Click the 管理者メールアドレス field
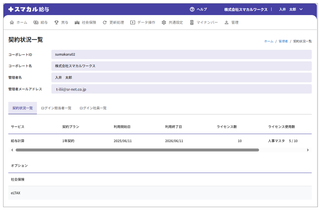321x211 pixels. coord(181,89)
